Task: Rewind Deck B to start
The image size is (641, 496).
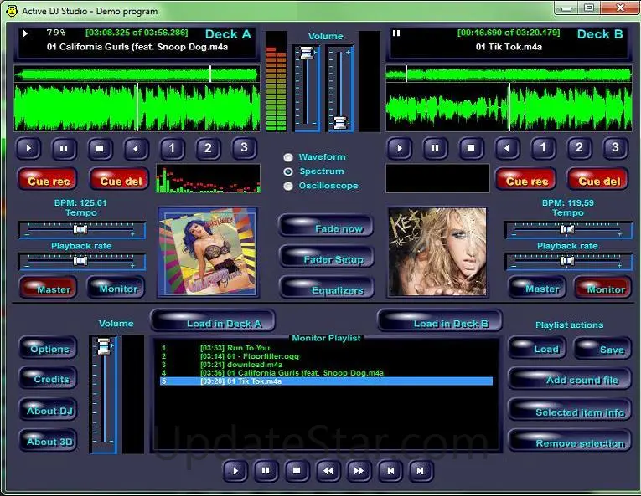Action: click(506, 149)
